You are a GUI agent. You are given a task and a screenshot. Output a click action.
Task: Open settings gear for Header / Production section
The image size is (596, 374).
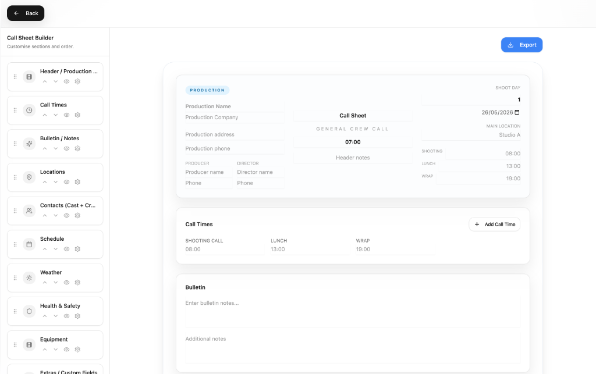tap(77, 81)
